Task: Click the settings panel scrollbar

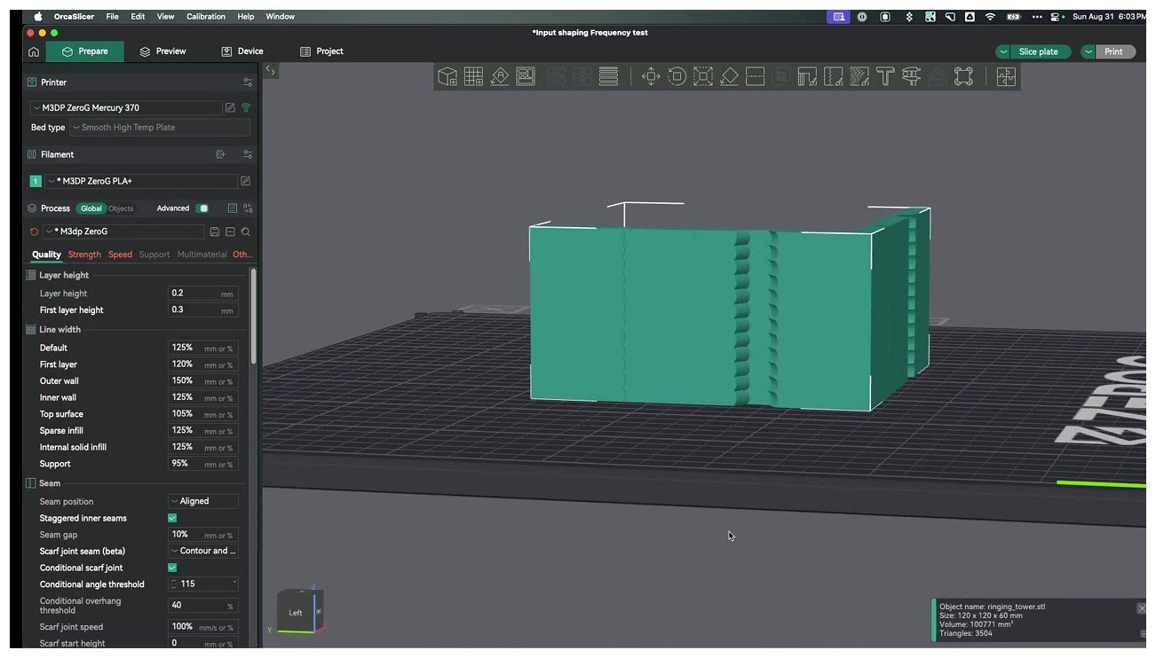Action: [254, 315]
